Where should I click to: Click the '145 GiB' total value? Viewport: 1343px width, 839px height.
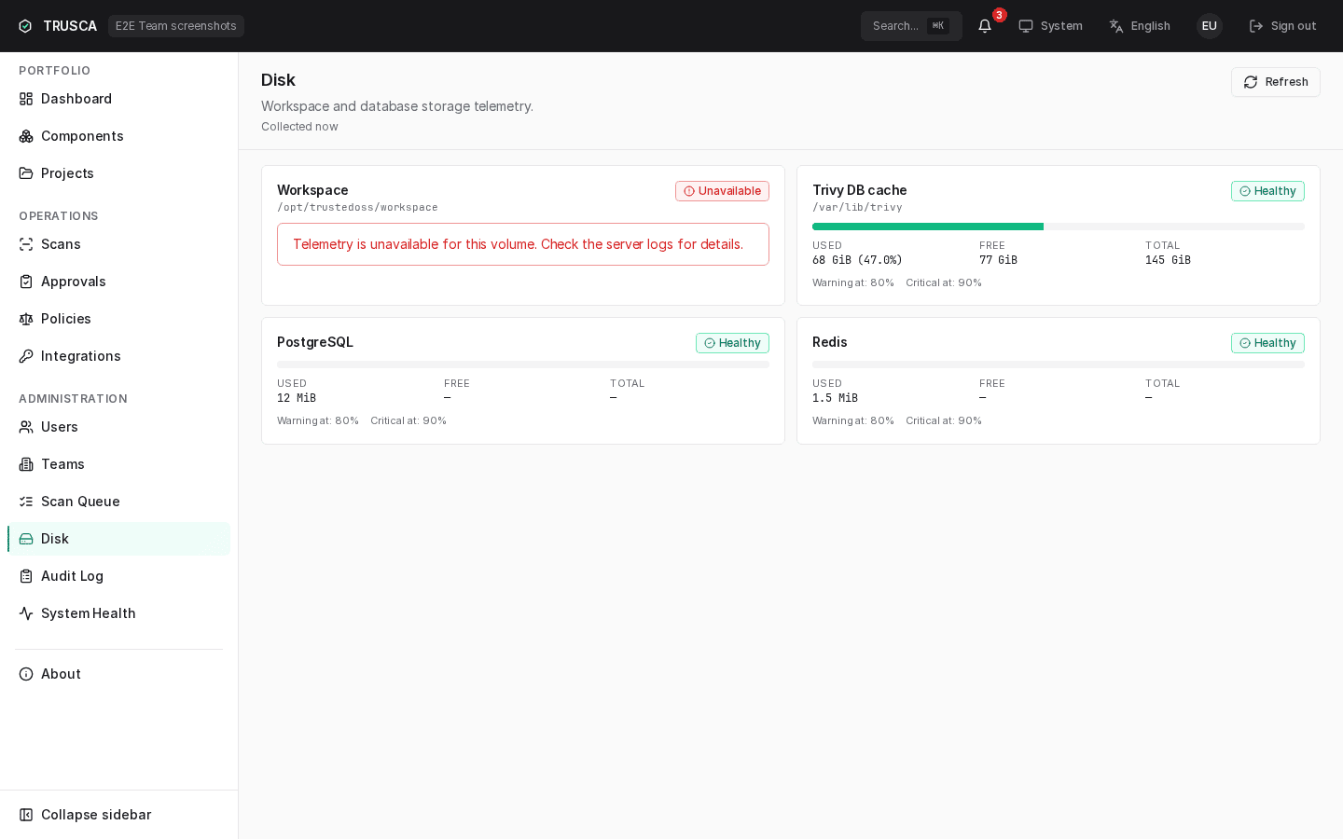pos(1168,260)
